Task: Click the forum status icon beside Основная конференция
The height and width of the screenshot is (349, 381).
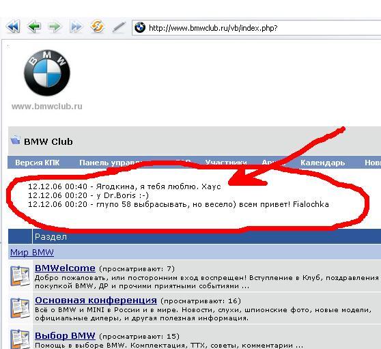Action: coord(20,308)
